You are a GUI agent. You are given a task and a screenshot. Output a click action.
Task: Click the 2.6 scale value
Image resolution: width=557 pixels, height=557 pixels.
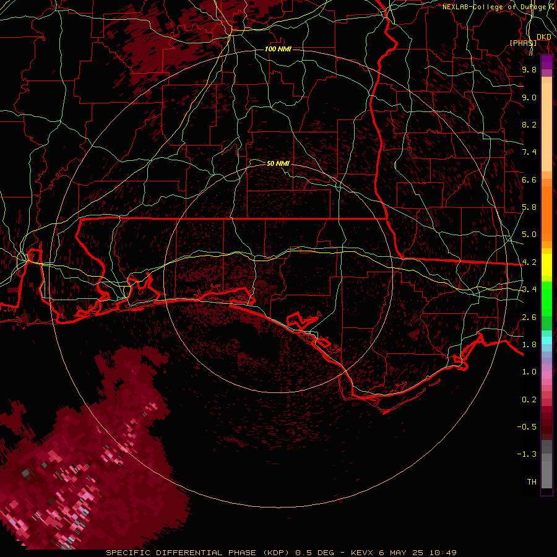tap(529, 317)
